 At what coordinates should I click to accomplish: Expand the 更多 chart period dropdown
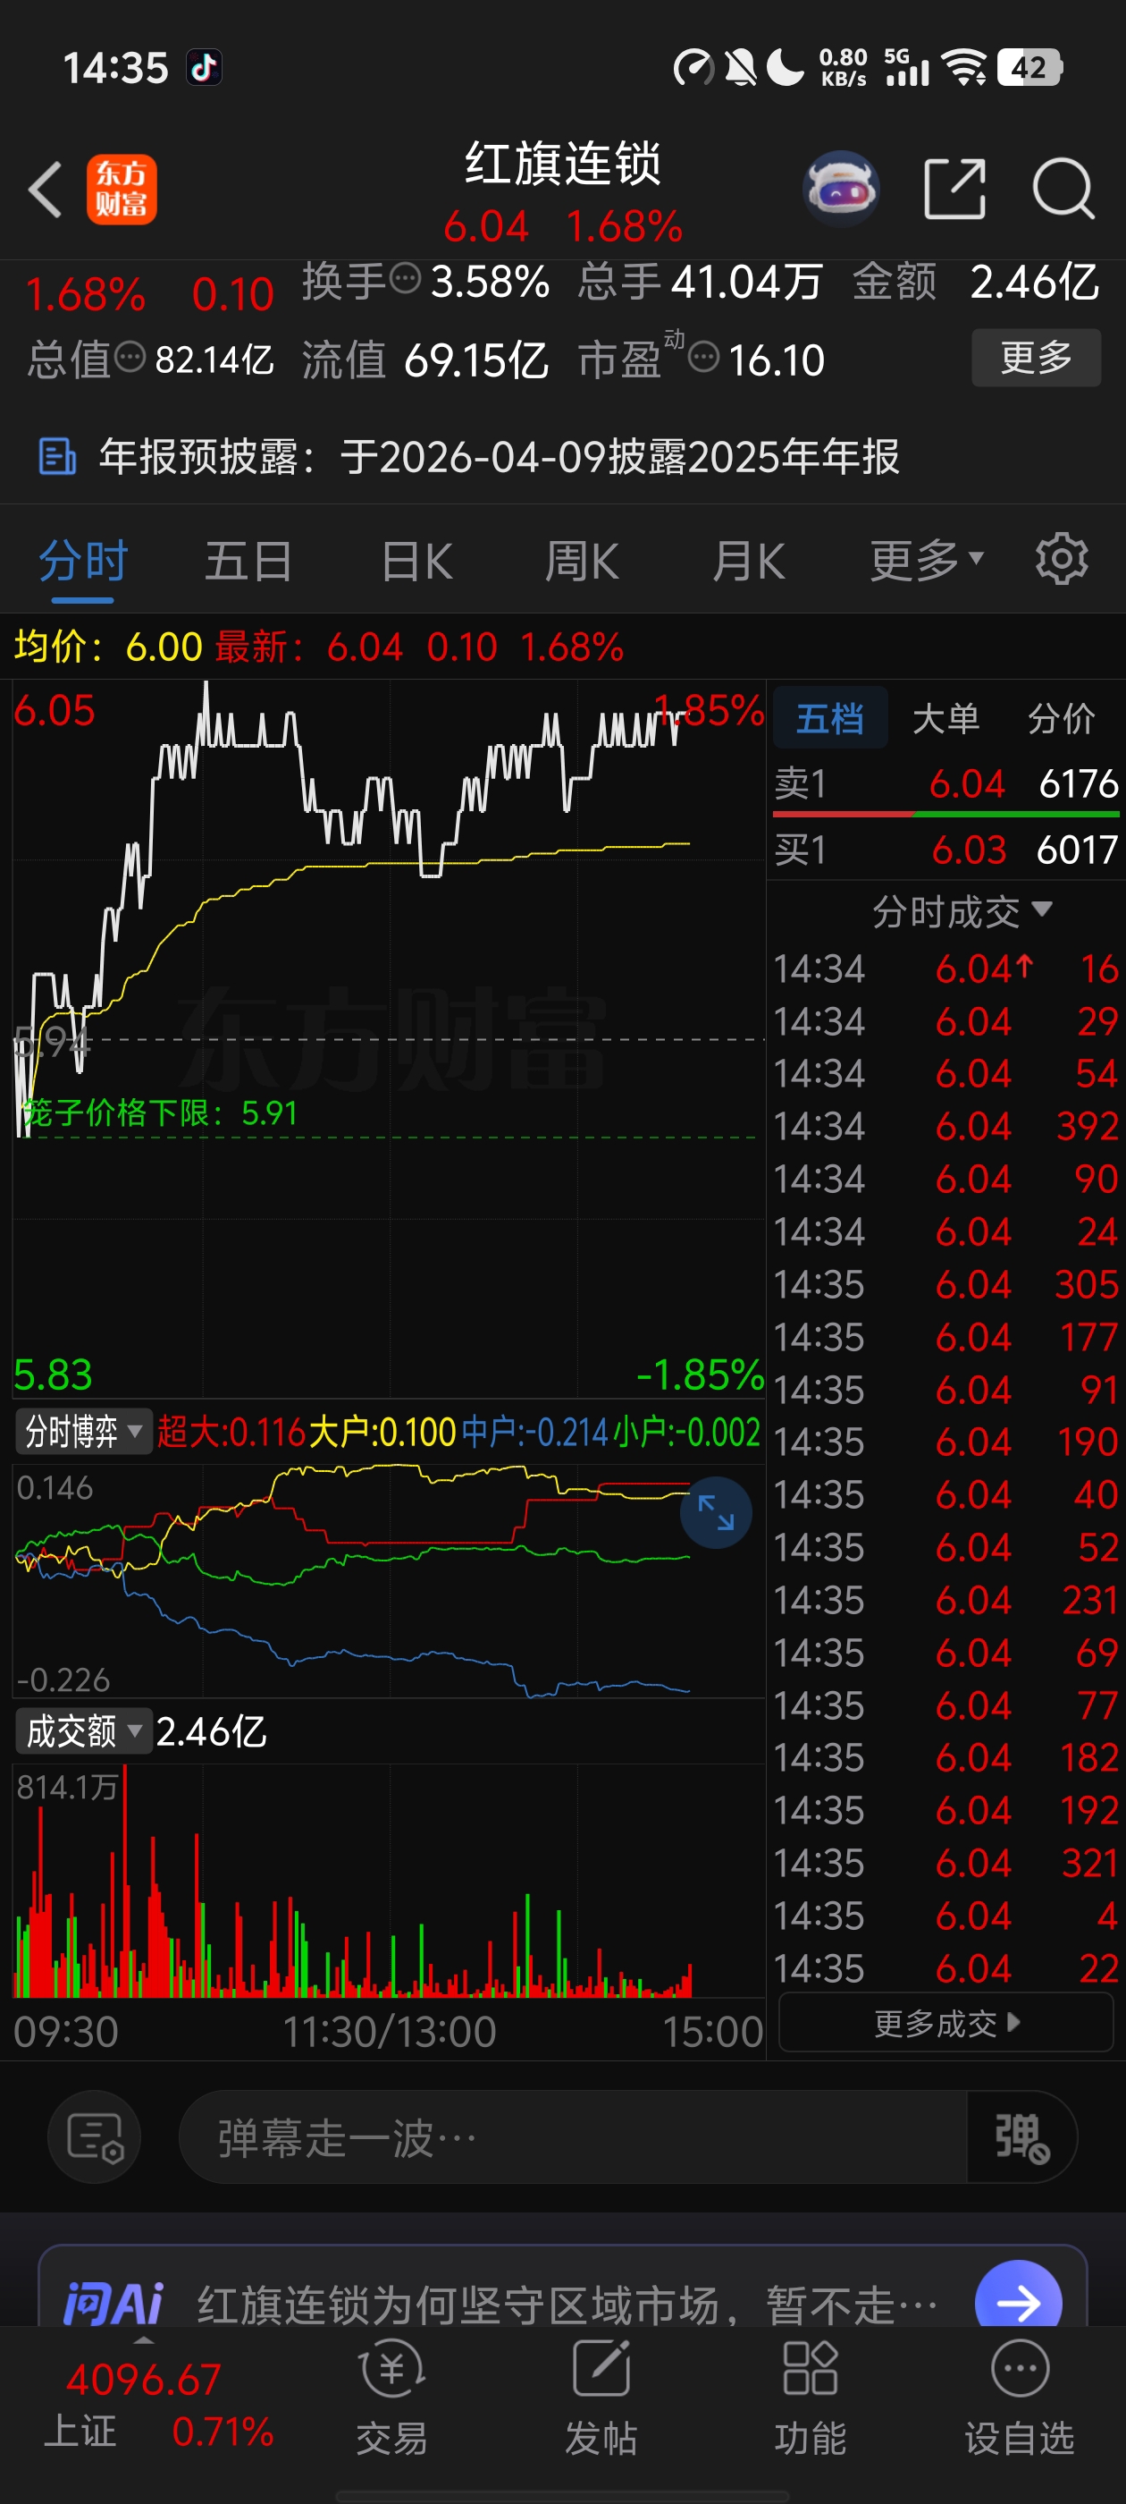point(927,561)
